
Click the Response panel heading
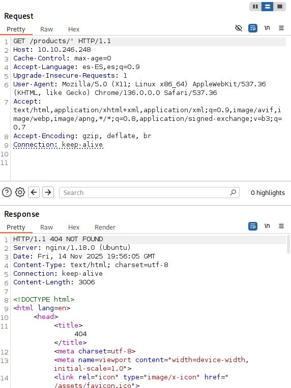(22, 214)
